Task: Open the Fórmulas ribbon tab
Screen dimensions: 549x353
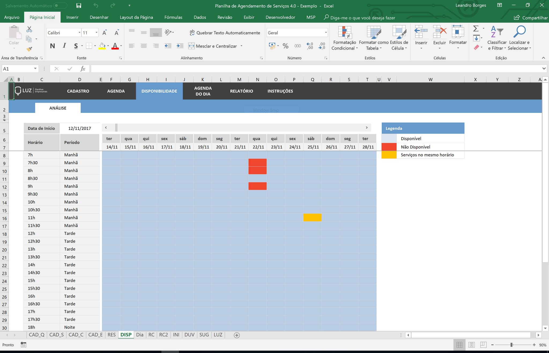Action: 173,17
